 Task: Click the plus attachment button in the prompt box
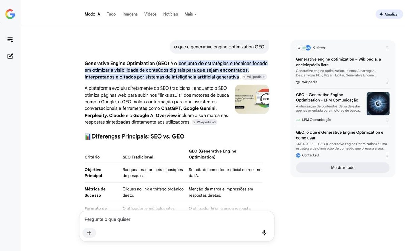[x=89, y=233]
